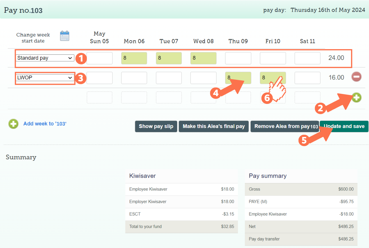Image resolution: width=369 pixels, height=248 pixels.
Task: Click Remove Alea from pay 103
Action: click(x=284, y=126)
